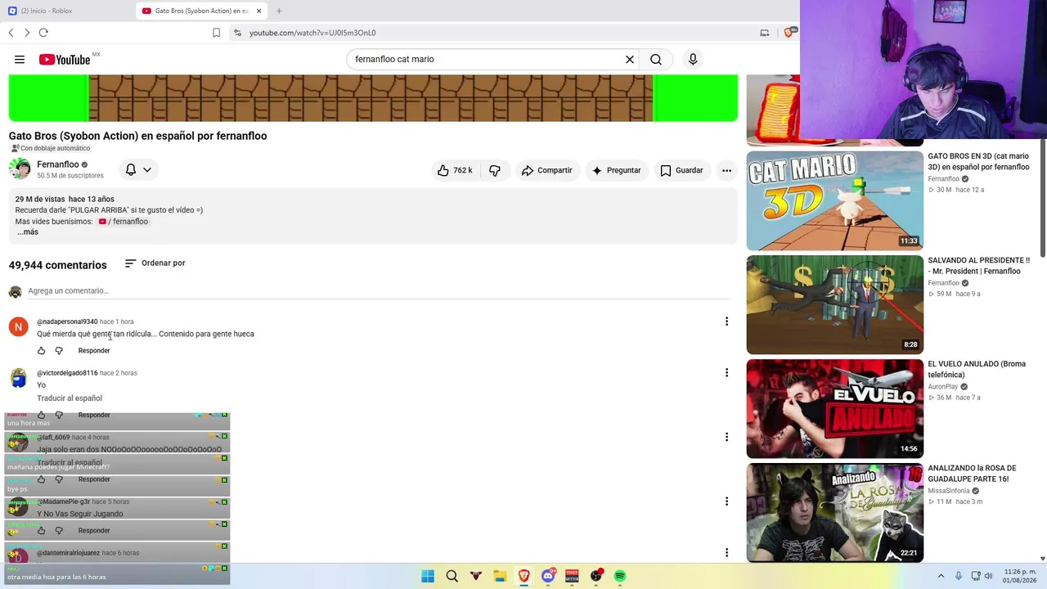The height and width of the screenshot is (589, 1047).
Task: View site information icon next to the URL
Action: (237, 33)
